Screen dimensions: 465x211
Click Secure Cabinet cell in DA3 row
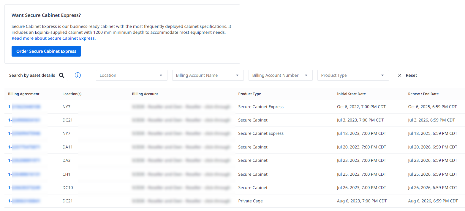click(253, 160)
